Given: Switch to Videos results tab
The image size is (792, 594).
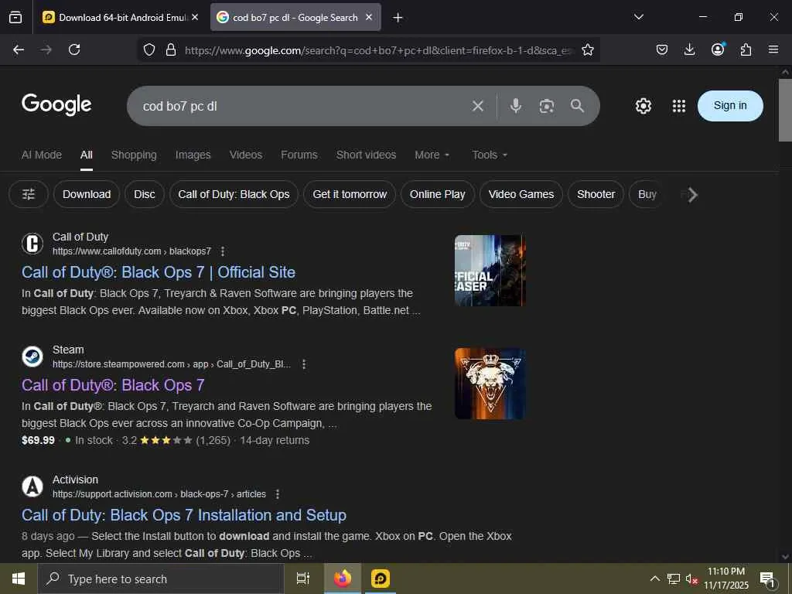Looking at the screenshot, I should pyautogui.click(x=246, y=155).
